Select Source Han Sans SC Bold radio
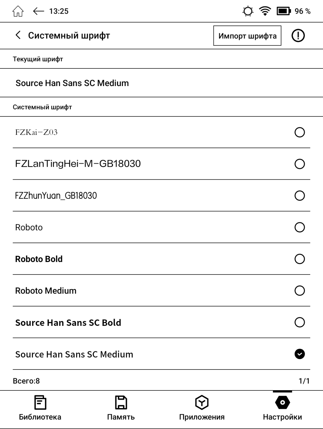The height and width of the screenshot is (429, 323). (x=300, y=322)
